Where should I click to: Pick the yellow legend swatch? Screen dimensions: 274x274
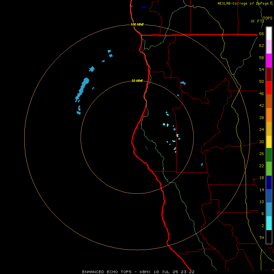tap(269, 142)
